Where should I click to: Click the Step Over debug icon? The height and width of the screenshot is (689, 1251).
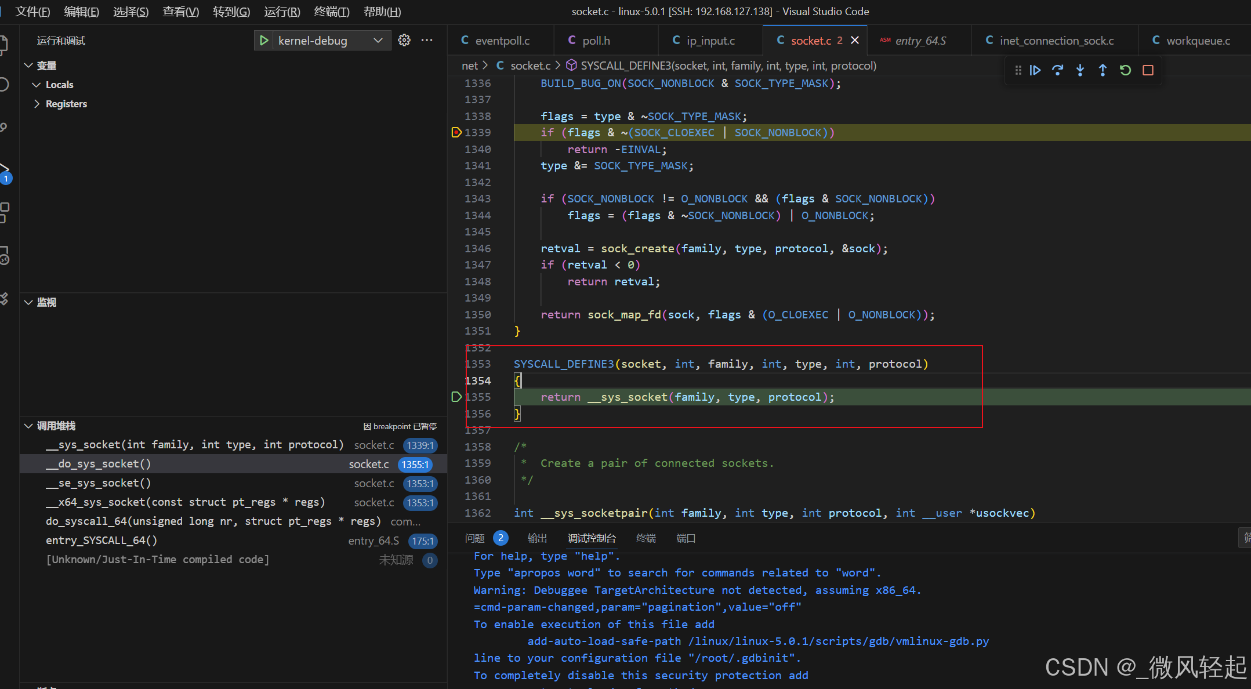coord(1057,70)
